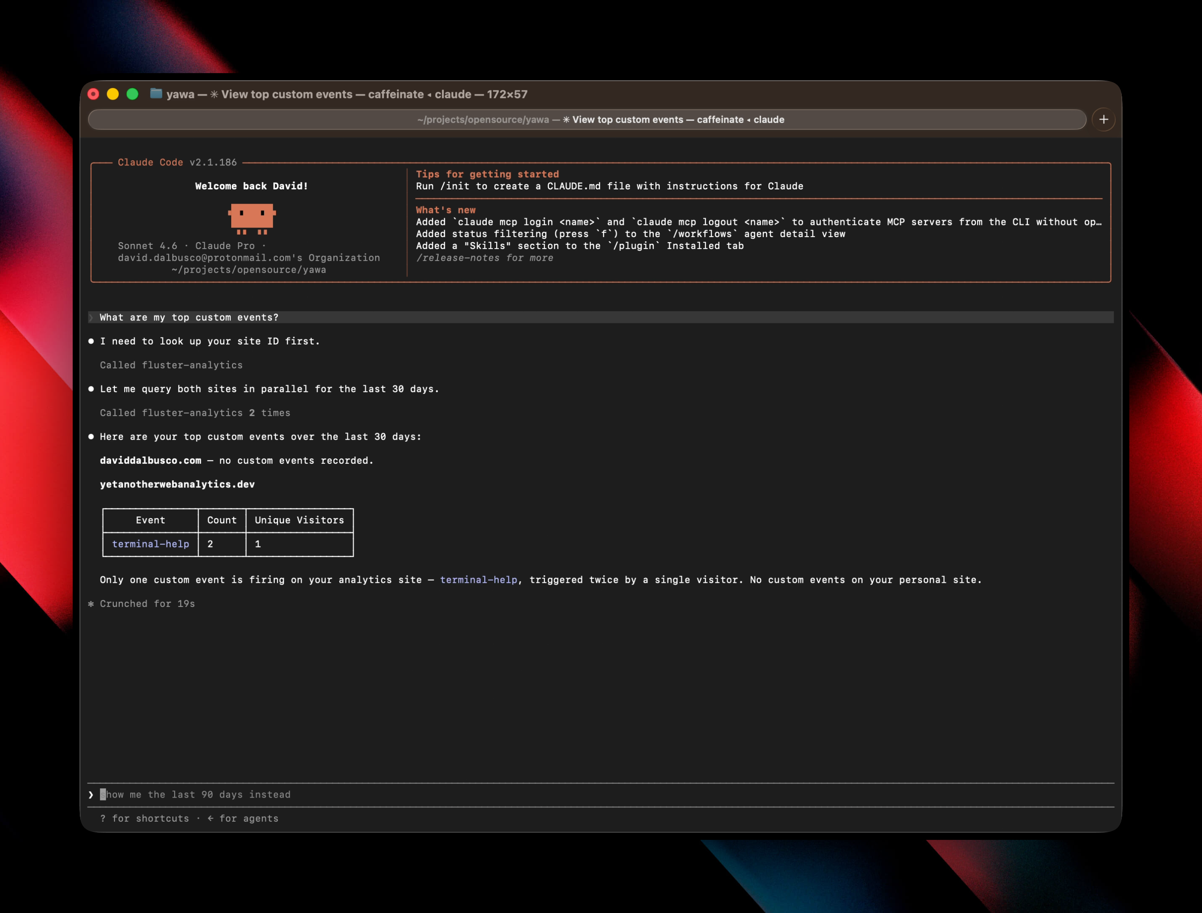This screenshot has height=913, width=1202.
Task: Close the terminal window with red button
Action: coord(93,94)
